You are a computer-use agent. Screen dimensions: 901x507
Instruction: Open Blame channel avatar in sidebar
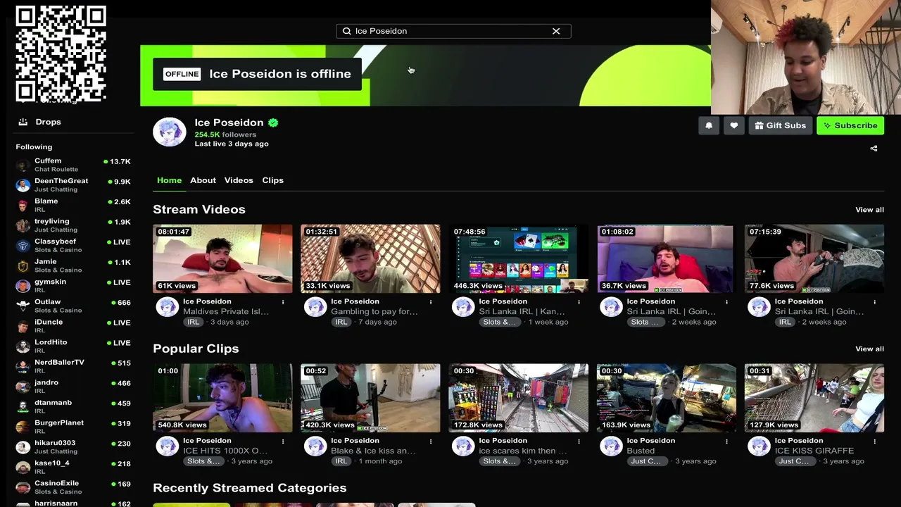click(23, 206)
